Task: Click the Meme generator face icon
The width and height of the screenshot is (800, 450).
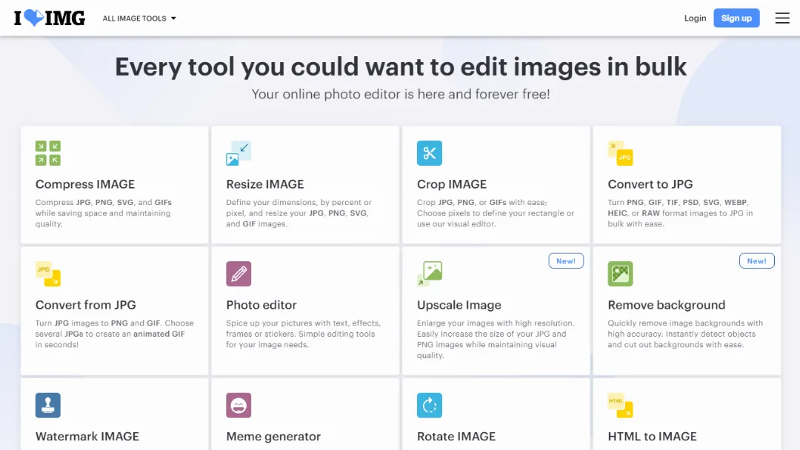Action: [239, 405]
